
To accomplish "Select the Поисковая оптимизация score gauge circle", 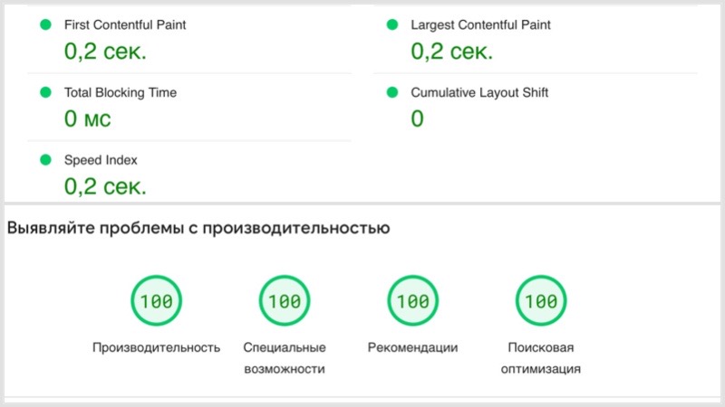I will coord(541,301).
